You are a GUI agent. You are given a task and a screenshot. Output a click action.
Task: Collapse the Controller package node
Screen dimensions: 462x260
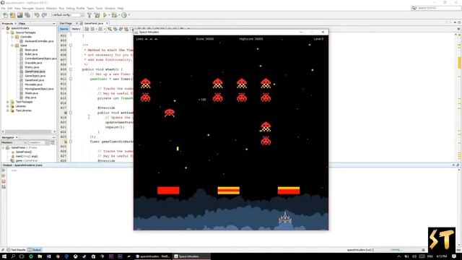coord(12,37)
